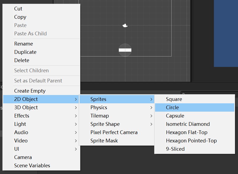This screenshot has width=238, height=174.
Task: Click the camera icon in scene view
Action: click(x=125, y=26)
